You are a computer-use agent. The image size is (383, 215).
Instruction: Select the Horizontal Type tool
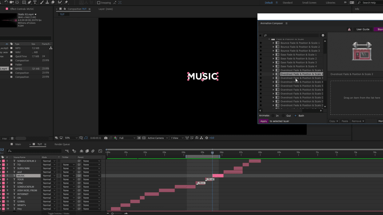[35, 2]
